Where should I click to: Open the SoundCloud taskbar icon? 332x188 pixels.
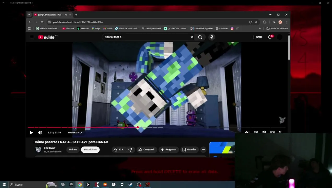click(105, 185)
